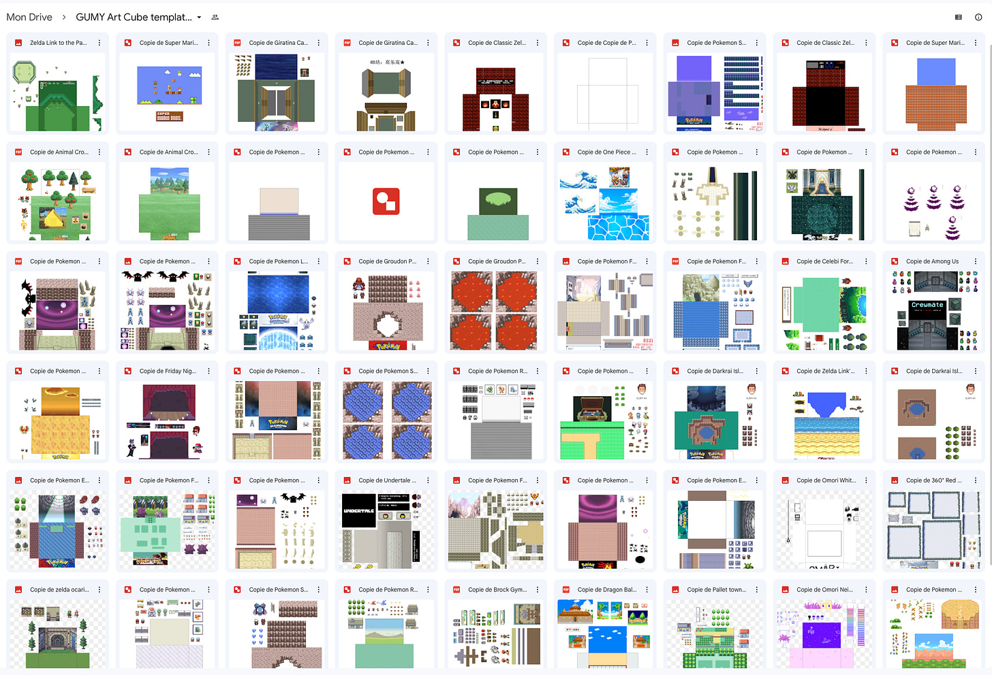992x675 pixels.
Task: Open more actions for Copie de Brock Gym
Action: (538, 590)
